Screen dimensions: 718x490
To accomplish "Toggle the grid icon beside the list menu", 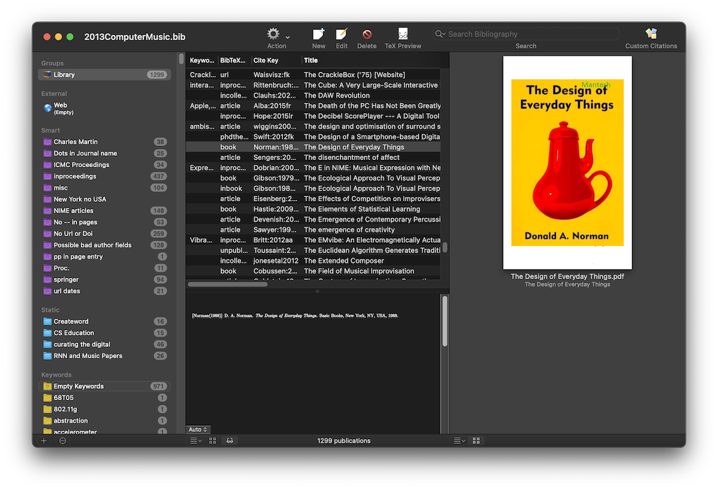I will pyautogui.click(x=212, y=440).
